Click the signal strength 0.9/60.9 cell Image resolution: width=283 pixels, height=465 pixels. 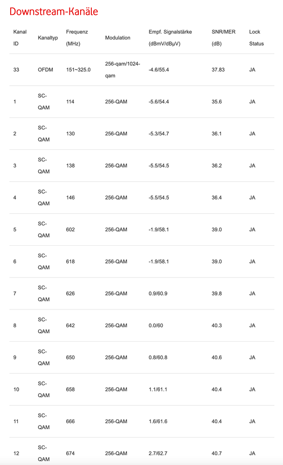(x=158, y=293)
